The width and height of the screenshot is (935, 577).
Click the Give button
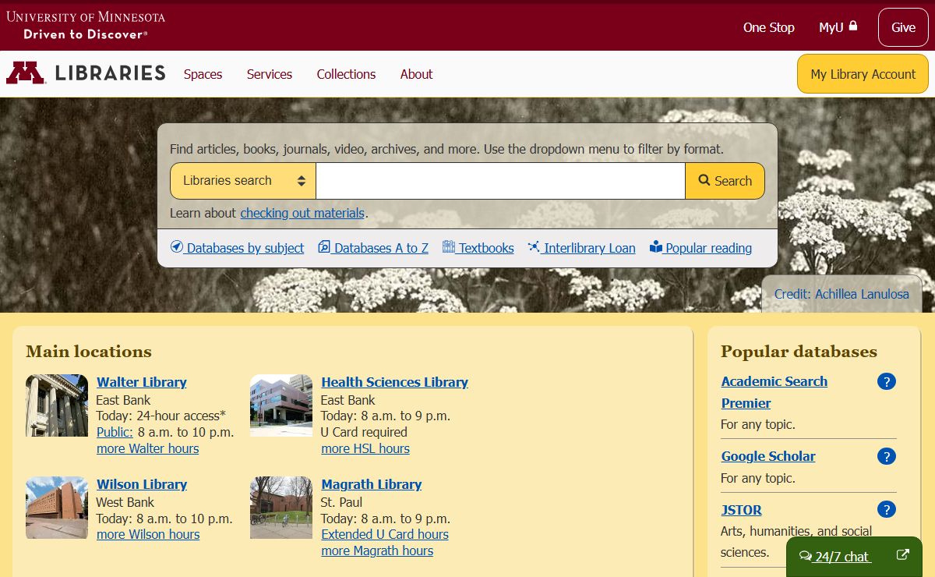coord(903,27)
